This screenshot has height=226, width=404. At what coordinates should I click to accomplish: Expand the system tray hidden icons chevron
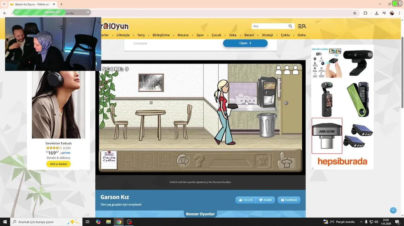tap(361, 222)
